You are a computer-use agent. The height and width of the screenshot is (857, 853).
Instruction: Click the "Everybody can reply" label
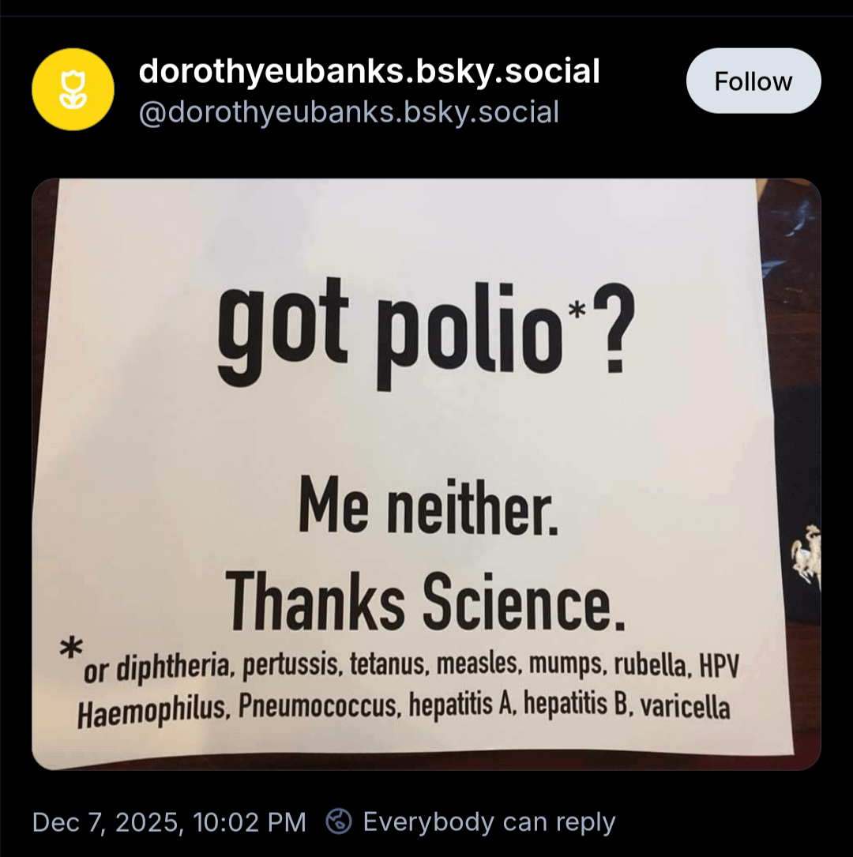tap(489, 822)
